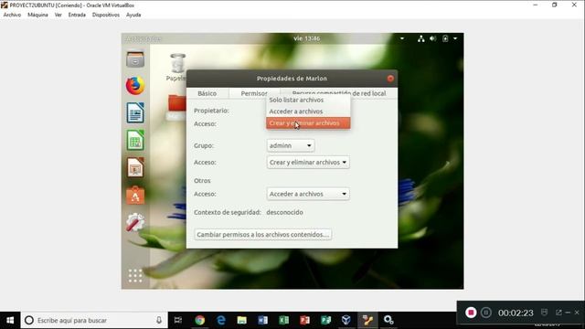Choose Acceder a archivos in open list
The width and height of the screenshot is (585, 329).
coord(308,111)
